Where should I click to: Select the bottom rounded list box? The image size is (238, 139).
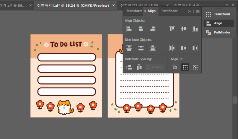pyautogui.click(x=67, y=92)
